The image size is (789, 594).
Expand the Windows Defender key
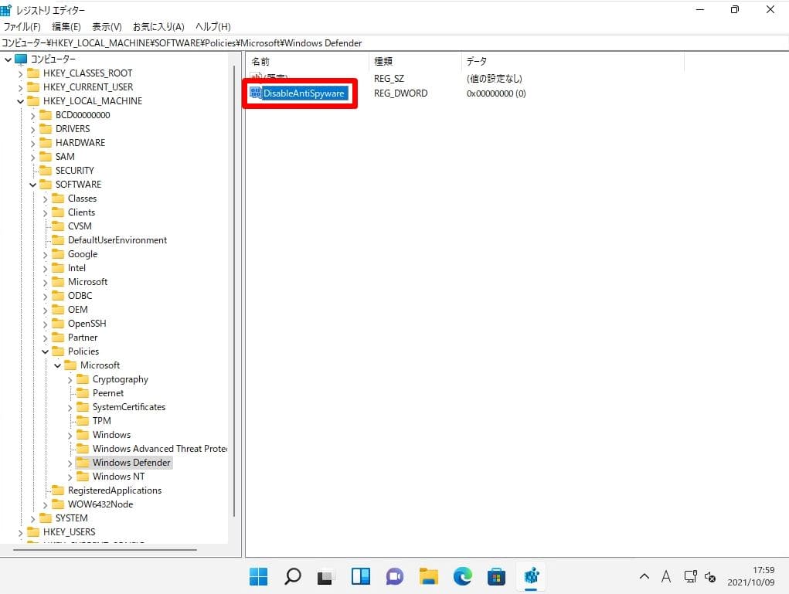[x=70, y=463]
